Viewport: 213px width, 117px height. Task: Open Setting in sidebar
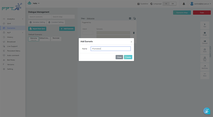10,69
